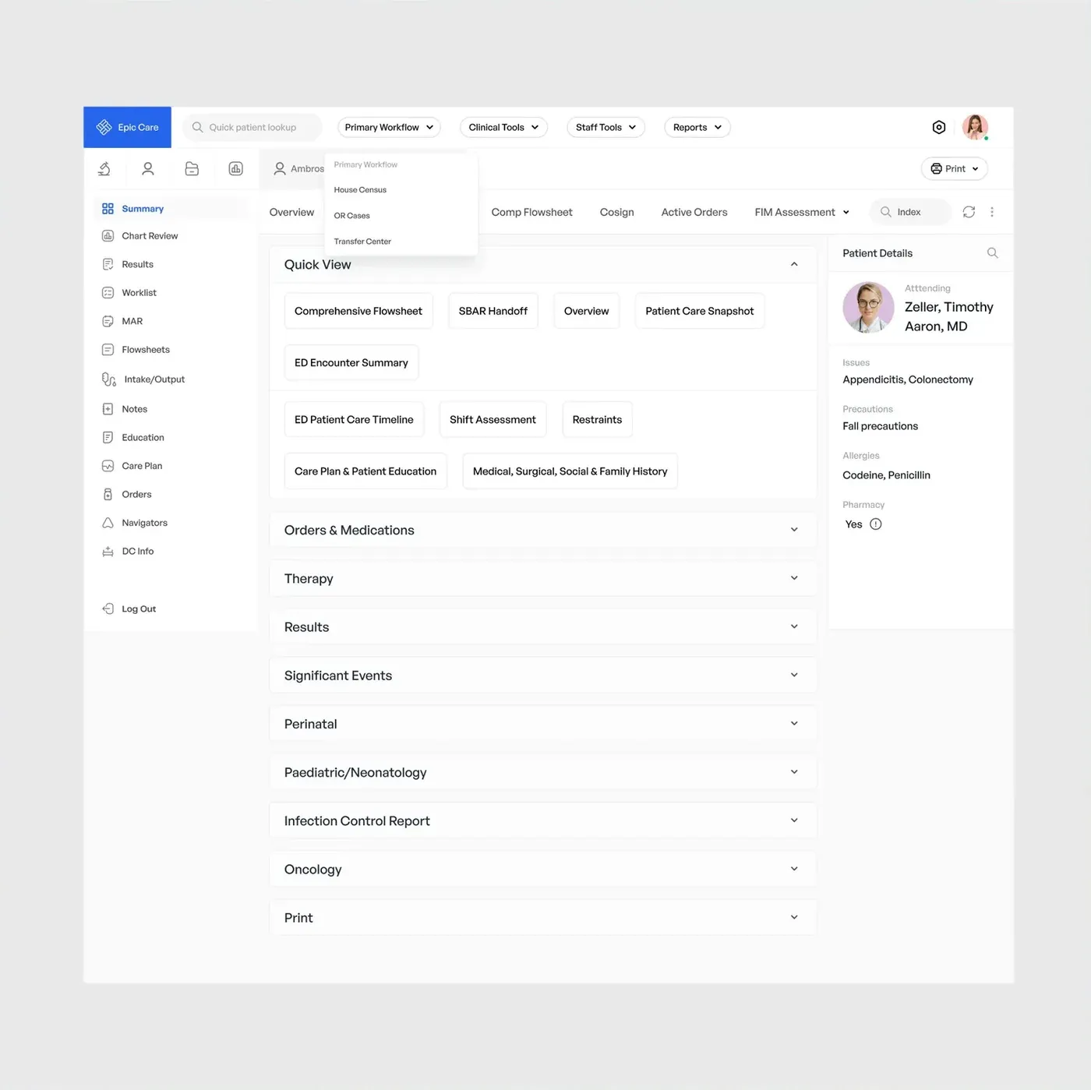Click the Comprehensive Flowsheet button
This screenshot has height=1090, width=1091.
358,311
